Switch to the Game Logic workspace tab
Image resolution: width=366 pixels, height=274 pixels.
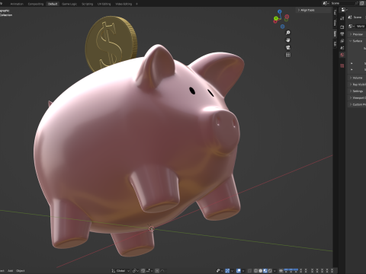69,4
